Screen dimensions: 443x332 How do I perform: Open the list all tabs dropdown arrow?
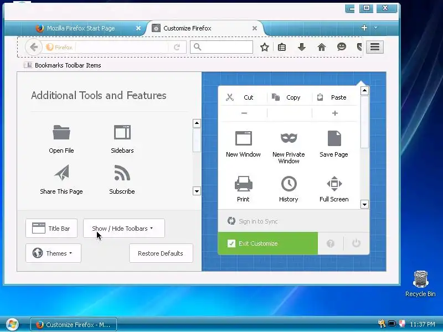tap(375, 28)
